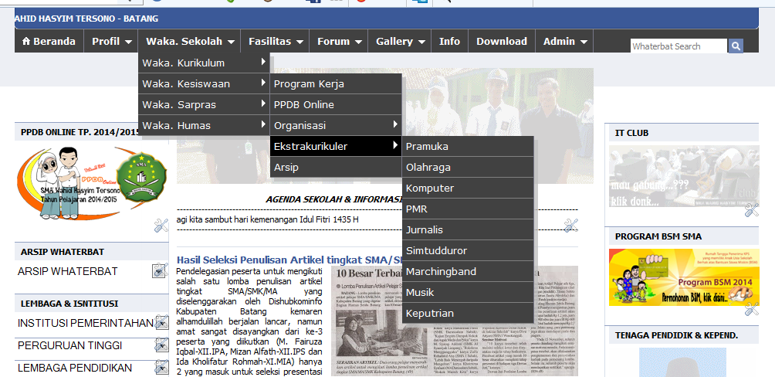
Task: Open INSTITUSI PEMERINTAHAN link
Action: click(86, 323)
